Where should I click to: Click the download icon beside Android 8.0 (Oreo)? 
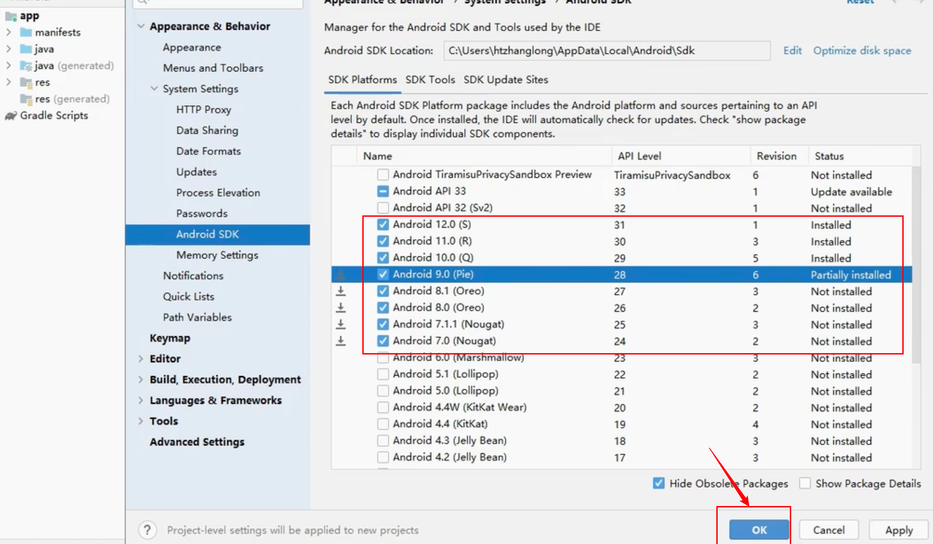coord(341,308)
